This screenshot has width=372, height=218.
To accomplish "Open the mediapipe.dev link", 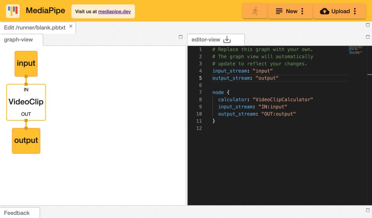I will [114, 11].
